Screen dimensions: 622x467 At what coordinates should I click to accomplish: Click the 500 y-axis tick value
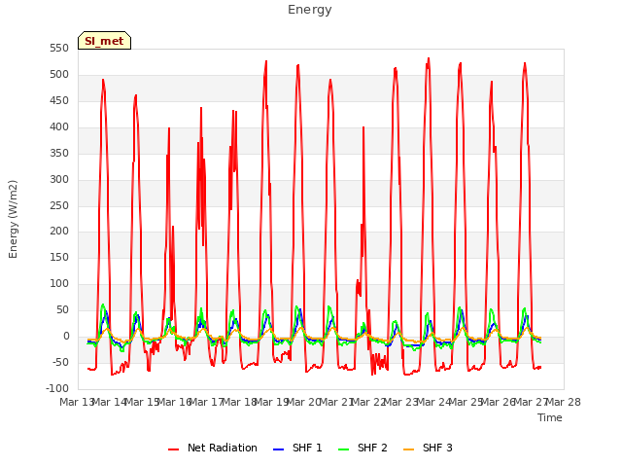[x=59, y=75]
